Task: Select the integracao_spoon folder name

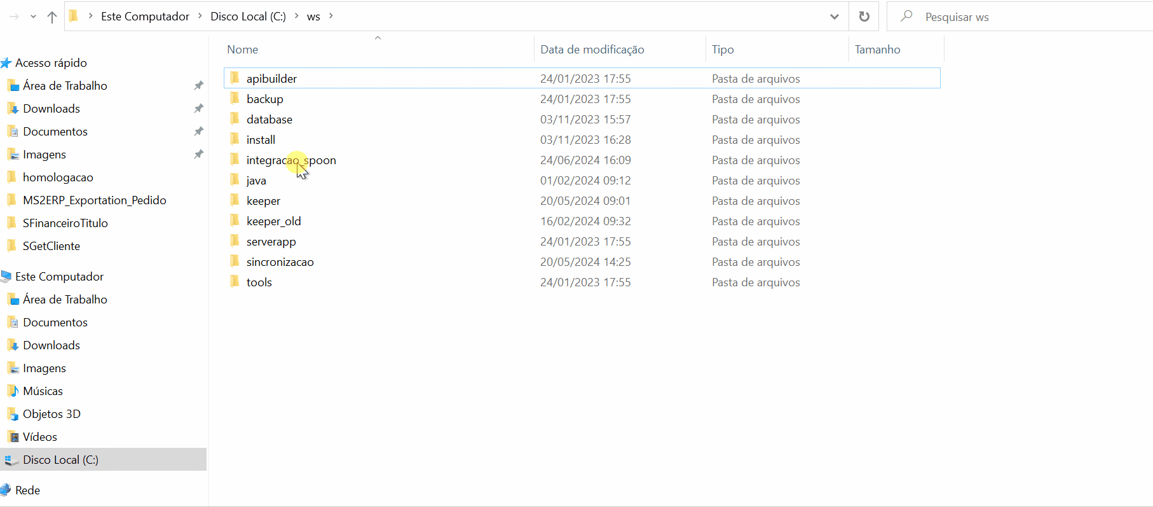Action: click(291, 160)
